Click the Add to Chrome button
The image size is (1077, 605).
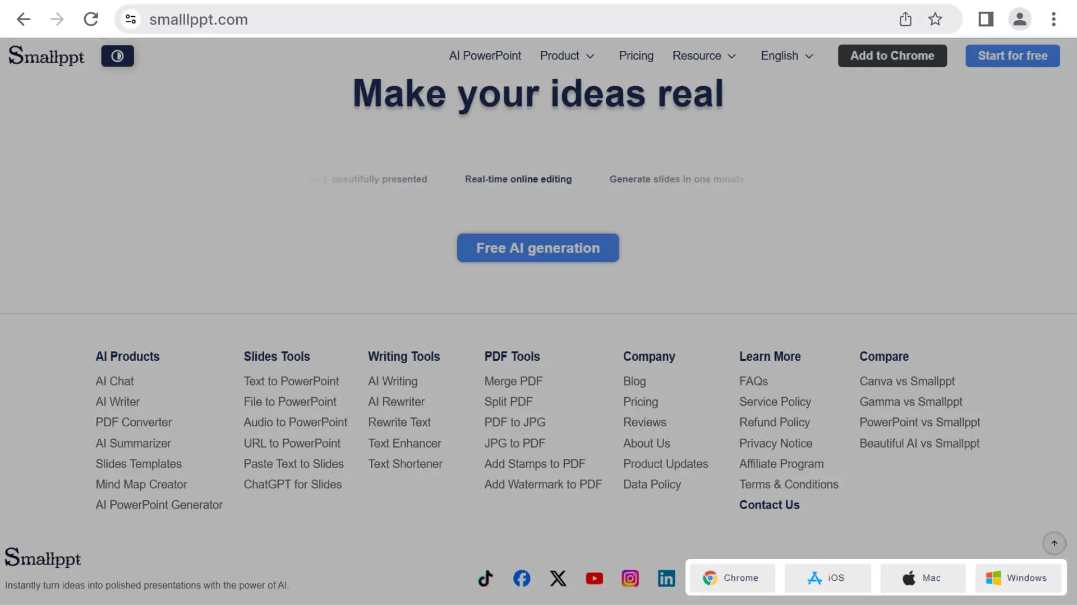892,56
